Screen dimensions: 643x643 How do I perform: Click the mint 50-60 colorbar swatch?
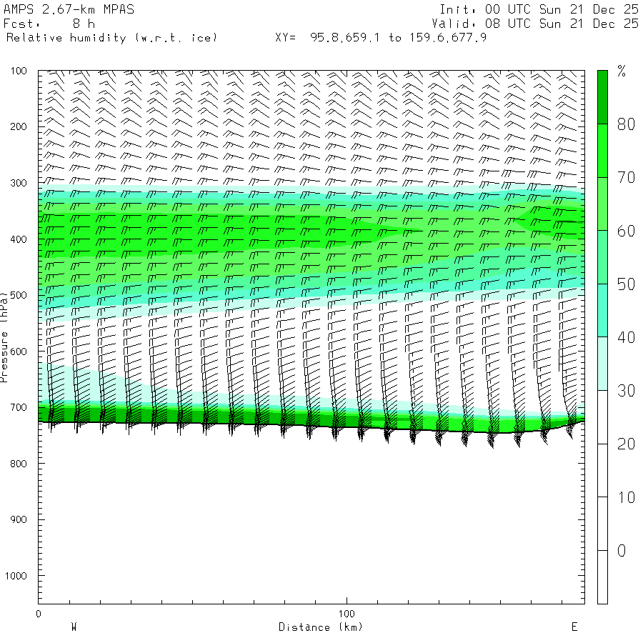click(x=602, y=257)
